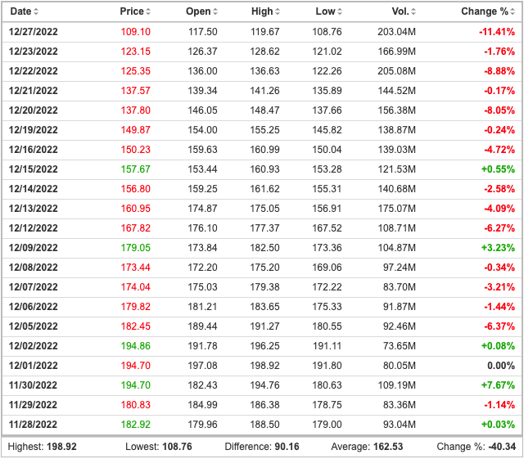Select the 12/23/2022 date cell
This screenshot has width=524, height=459.
(33, 52)
